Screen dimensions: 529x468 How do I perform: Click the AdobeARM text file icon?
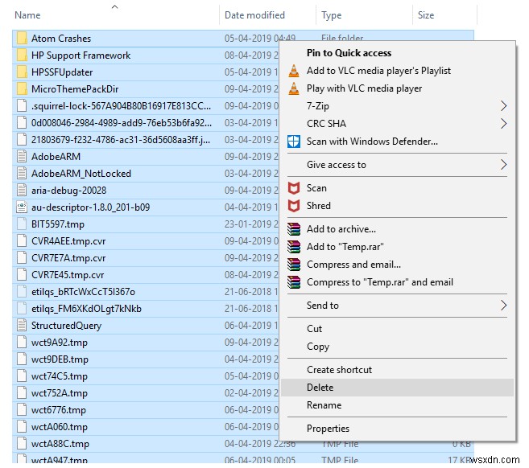(x=22, y=157)
